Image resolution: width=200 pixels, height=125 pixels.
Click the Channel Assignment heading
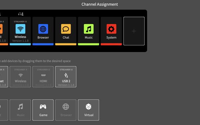click(100, 4)
